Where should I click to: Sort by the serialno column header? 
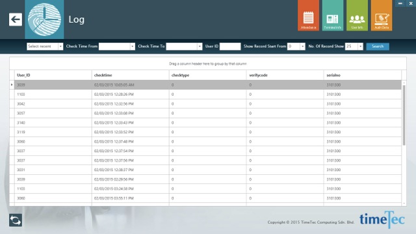363,75
